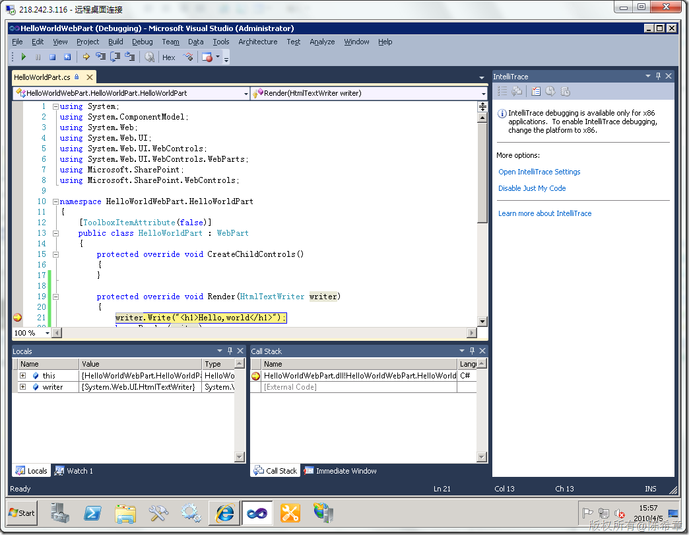Toggle Hex display in the debug toolbar
689x535 pixels.
tap(169, 57)
